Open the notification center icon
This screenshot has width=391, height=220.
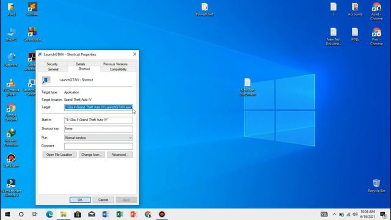click(383, 215)
